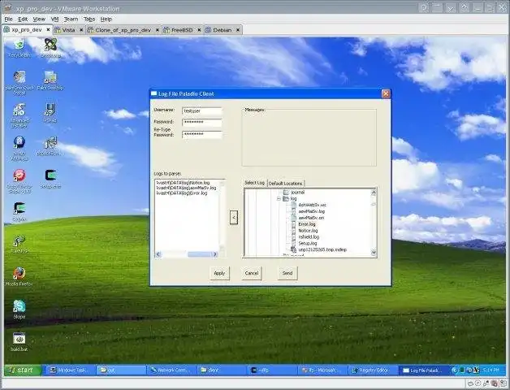Select Error.log in the file tree
Viewport: 510px width, 390px height.
coord(307,224)
